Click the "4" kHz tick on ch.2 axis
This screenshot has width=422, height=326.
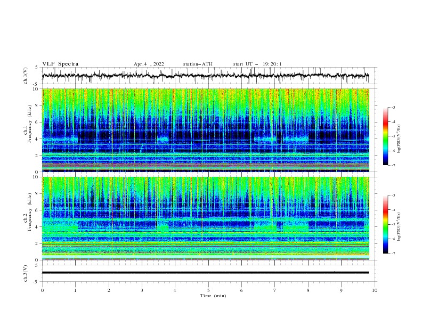(37, 227)
